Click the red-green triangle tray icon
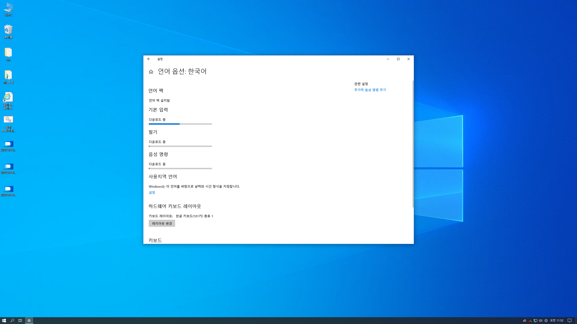577x324 pixels. click(530, 320)
